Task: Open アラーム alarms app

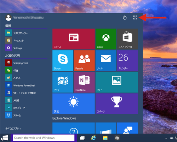Action: [x=26, y=115]
